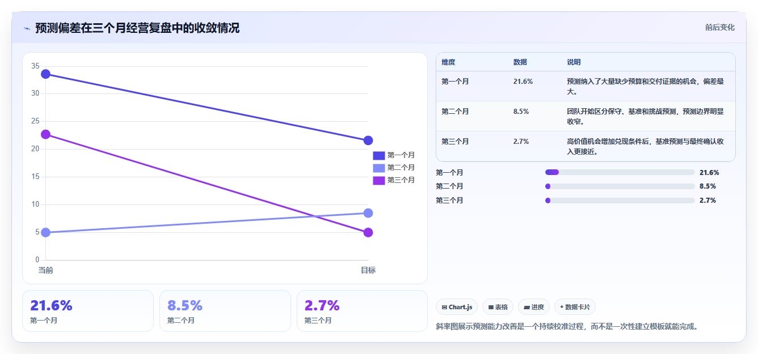Click the 表格 tag chip
This screenshot has height=354, width=758.
498,307
